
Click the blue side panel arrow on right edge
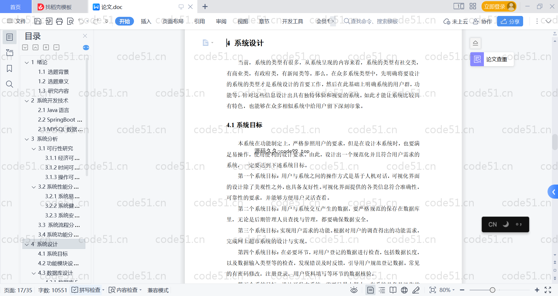[553, 192]
